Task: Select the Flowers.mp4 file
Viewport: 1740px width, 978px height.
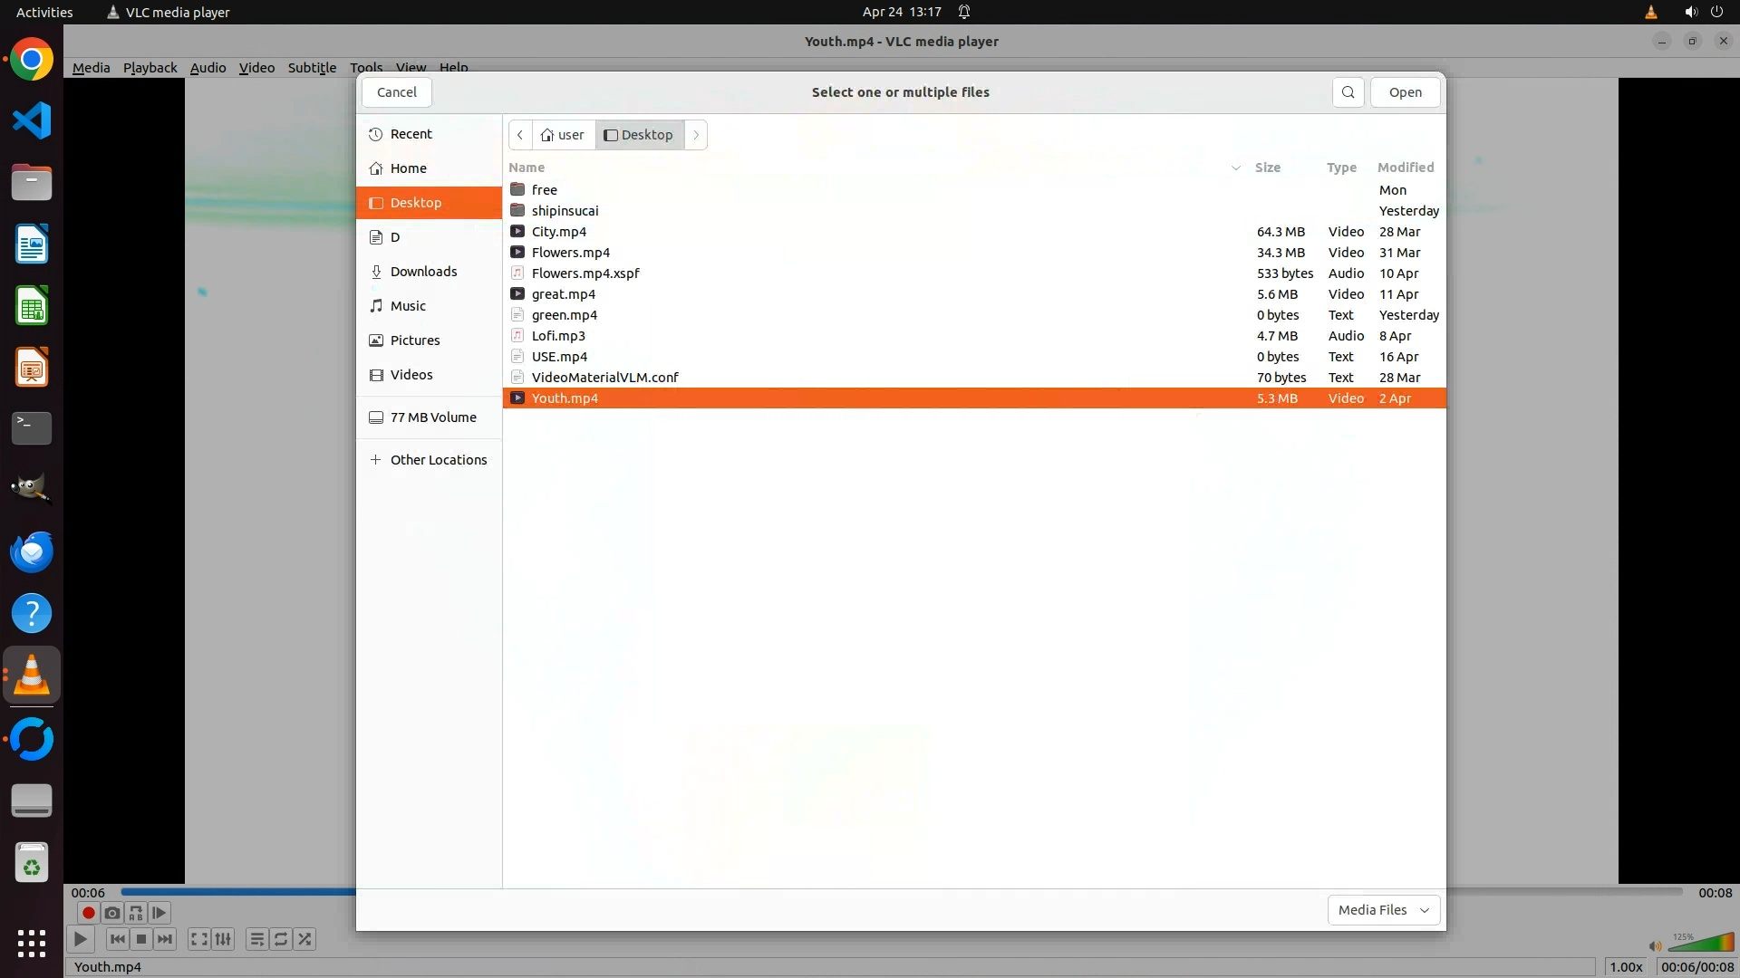Action: click(570, 253)
